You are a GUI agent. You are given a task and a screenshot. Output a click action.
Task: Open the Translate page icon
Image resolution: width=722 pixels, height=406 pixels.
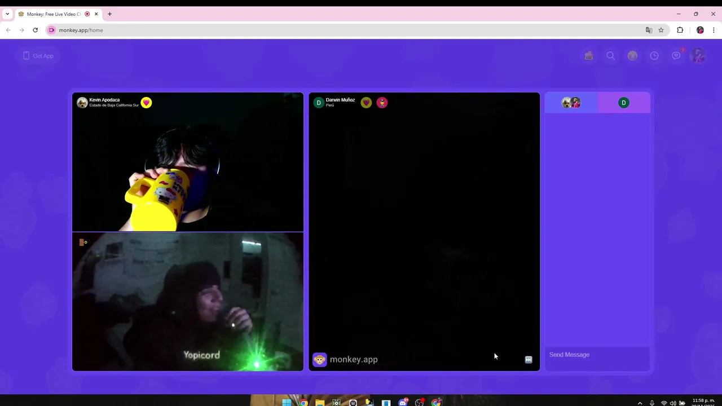tap(649, 30)
